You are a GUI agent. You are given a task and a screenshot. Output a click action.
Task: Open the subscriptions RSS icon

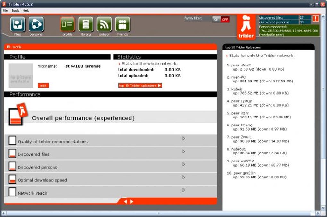click(x=104, y=24)
